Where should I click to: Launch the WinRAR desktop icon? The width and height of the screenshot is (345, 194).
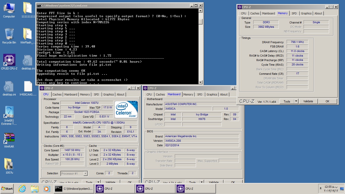9,140
